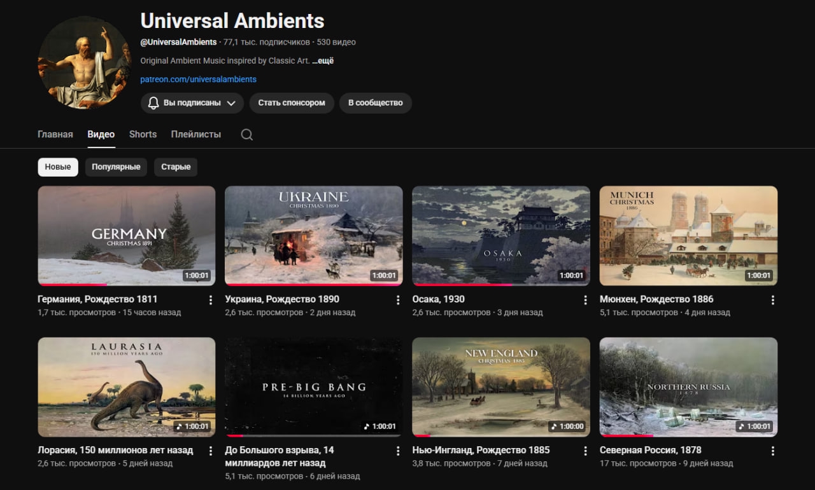Open the Shorts tab
The width and height of the screenshot is (815, 490).
tap(143, 135)
